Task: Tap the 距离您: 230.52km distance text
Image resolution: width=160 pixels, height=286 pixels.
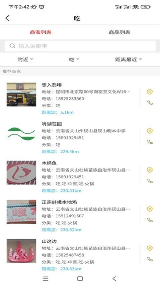Action: coord(62,229)
